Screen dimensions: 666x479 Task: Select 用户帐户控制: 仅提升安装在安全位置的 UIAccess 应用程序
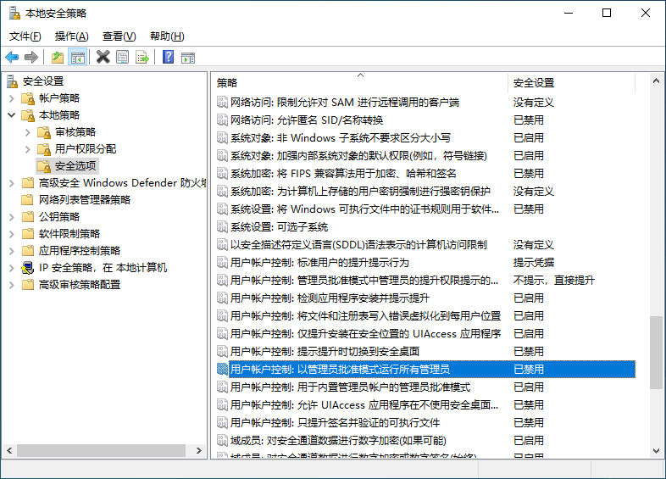(x=426, y=334)
